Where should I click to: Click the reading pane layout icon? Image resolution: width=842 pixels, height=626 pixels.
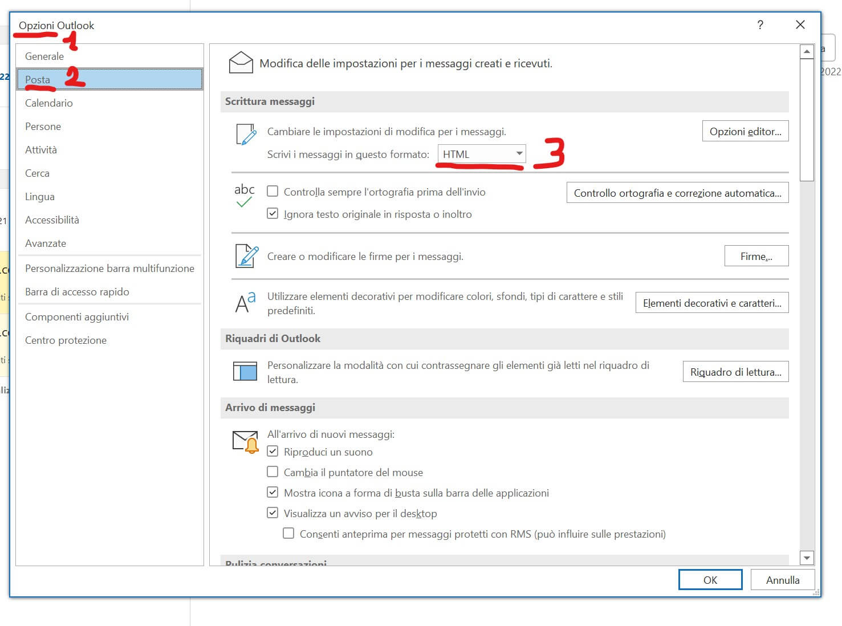[x=245, y=371]
